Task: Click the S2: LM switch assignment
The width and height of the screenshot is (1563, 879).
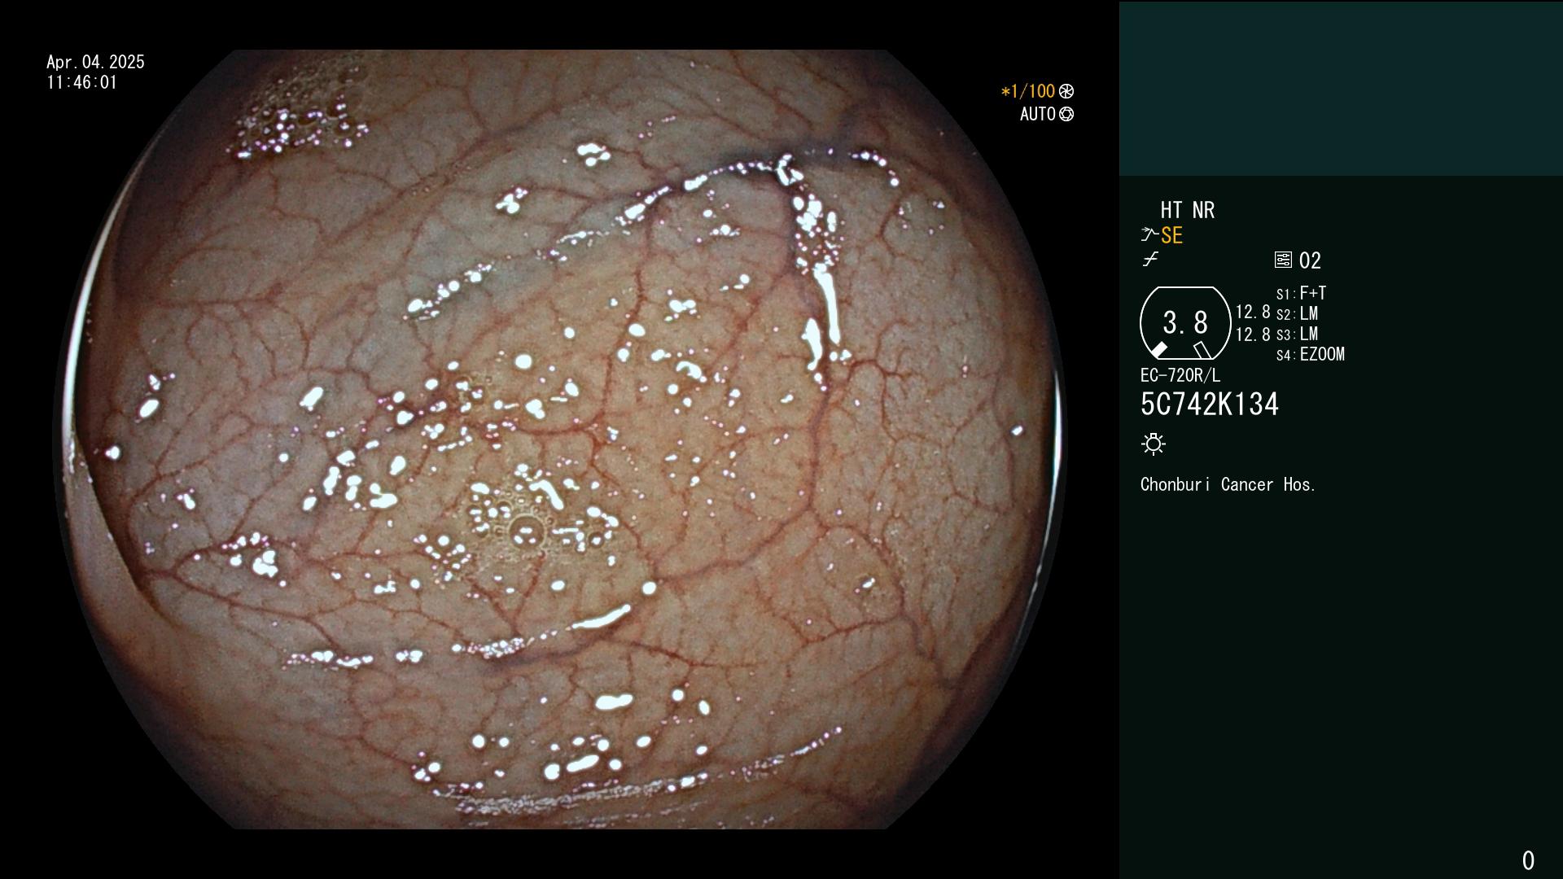Action: coord(1297,313)
